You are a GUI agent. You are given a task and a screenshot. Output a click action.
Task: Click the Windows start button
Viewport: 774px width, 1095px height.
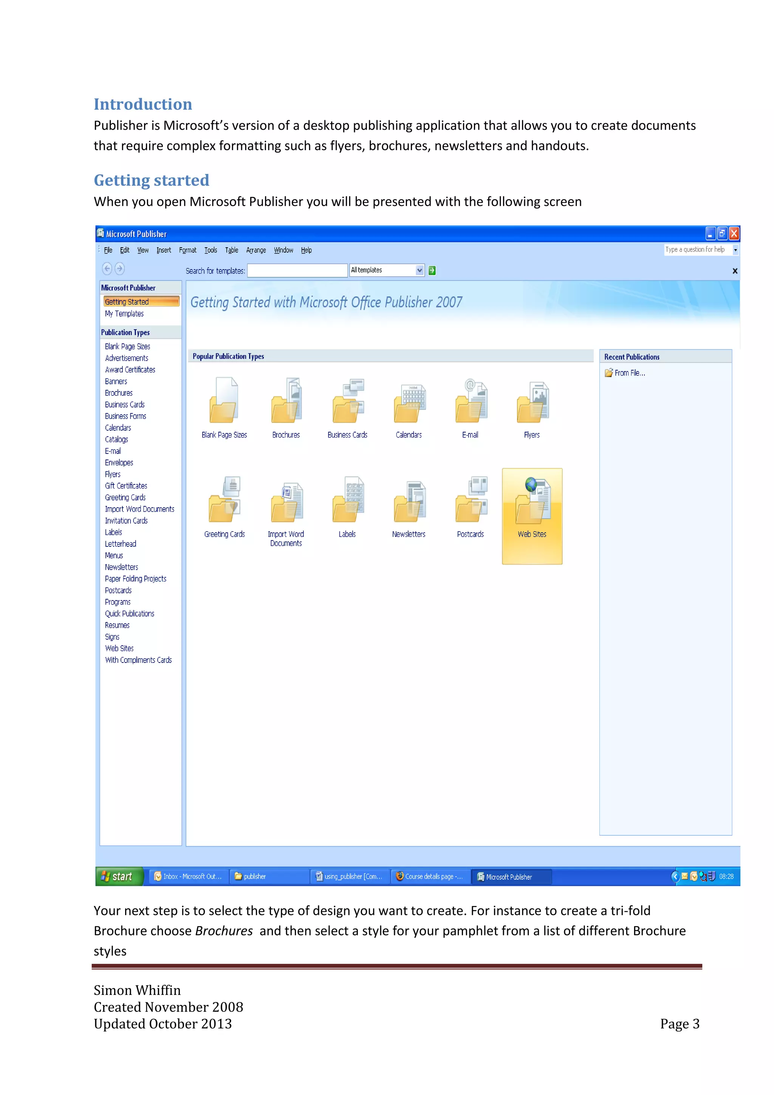tap(119, 876)
